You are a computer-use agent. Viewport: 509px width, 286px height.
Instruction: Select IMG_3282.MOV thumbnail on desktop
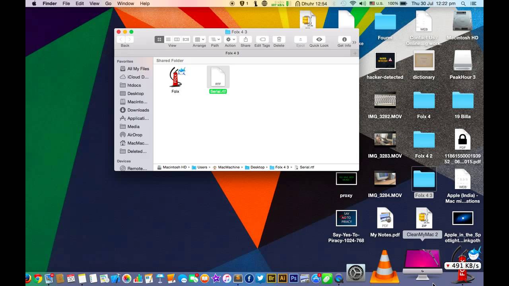[385, 100]
